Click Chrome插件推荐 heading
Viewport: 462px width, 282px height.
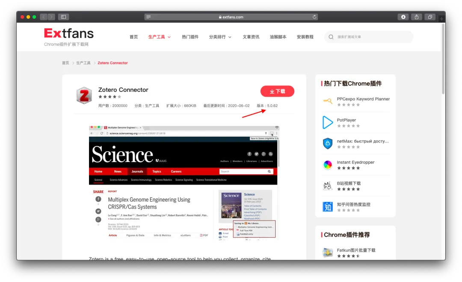(x=347, y=235)
